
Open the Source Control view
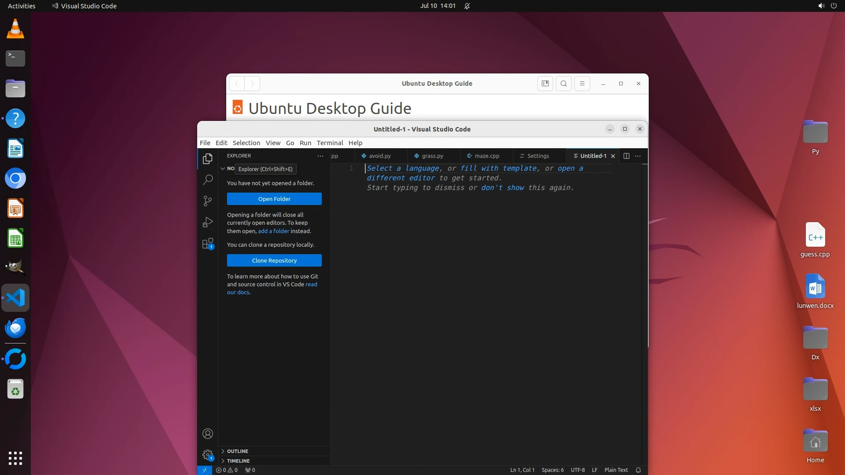click(207, 201)
